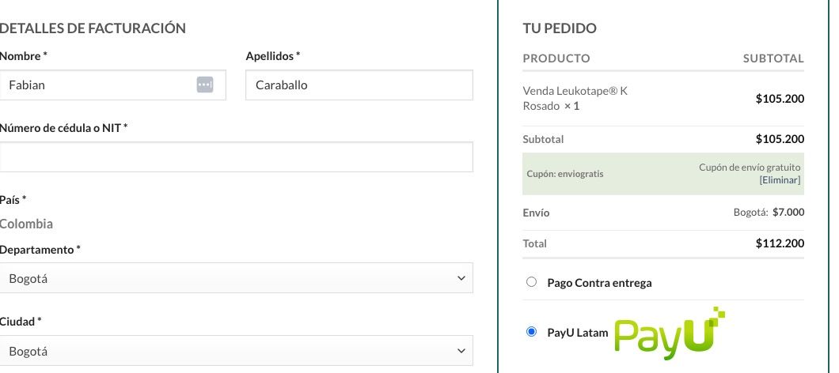This screenshot has width=839, height=373.
Task: Click the PayU Latam label text
Action: pyautogui.click(x=577, y=333)
